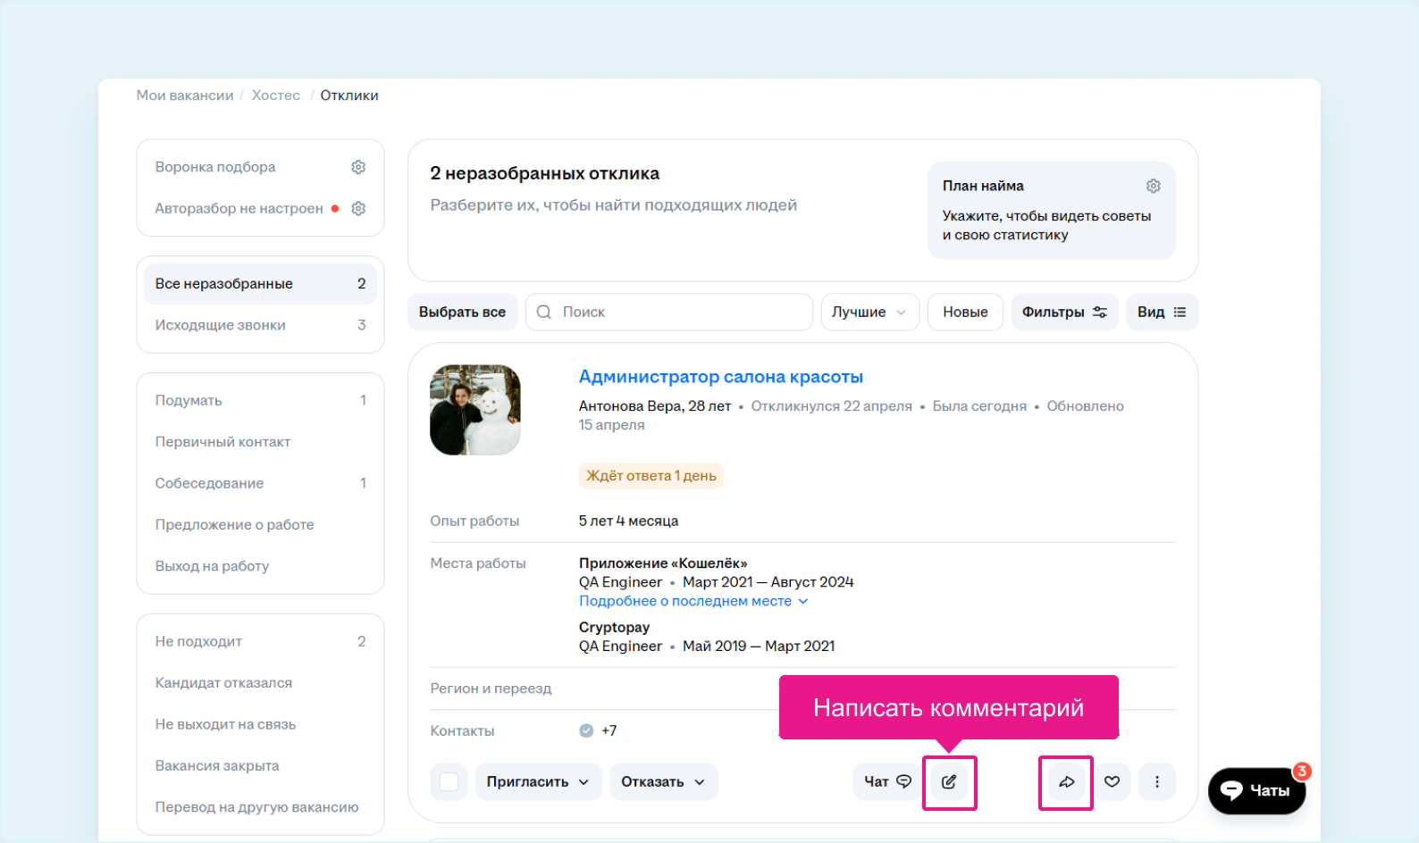Viewport: 1419px width, 843px height.
Task: Open the Лучшие sorting dropdown
Action: click(x=869, y=313)
